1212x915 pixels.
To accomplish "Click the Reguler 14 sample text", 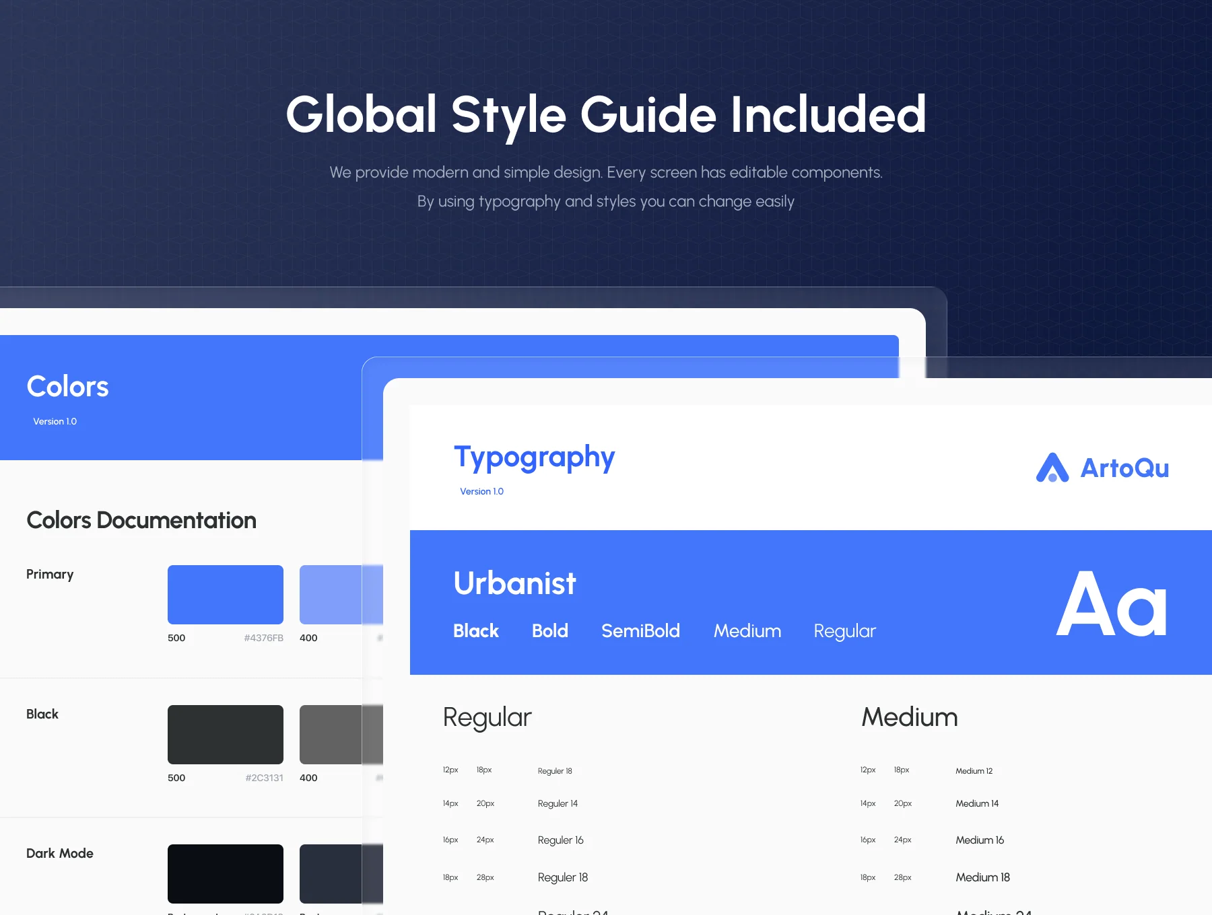I will tap(558, 804).
